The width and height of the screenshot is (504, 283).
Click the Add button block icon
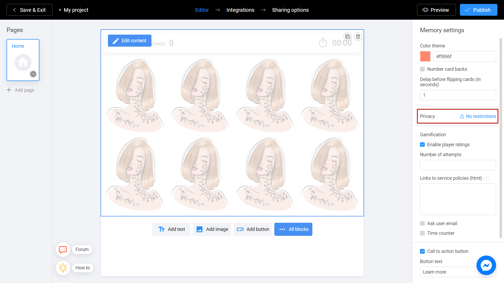240,229
